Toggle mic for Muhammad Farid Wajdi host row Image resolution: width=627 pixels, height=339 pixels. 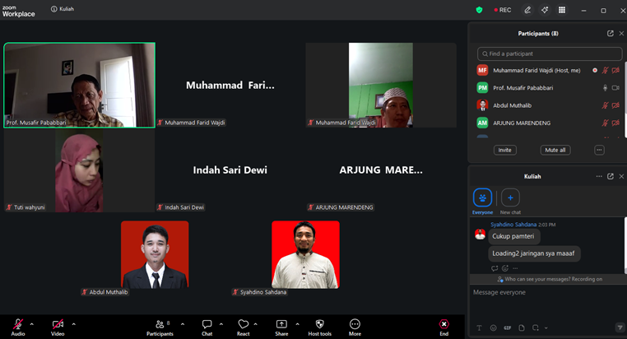605,71
